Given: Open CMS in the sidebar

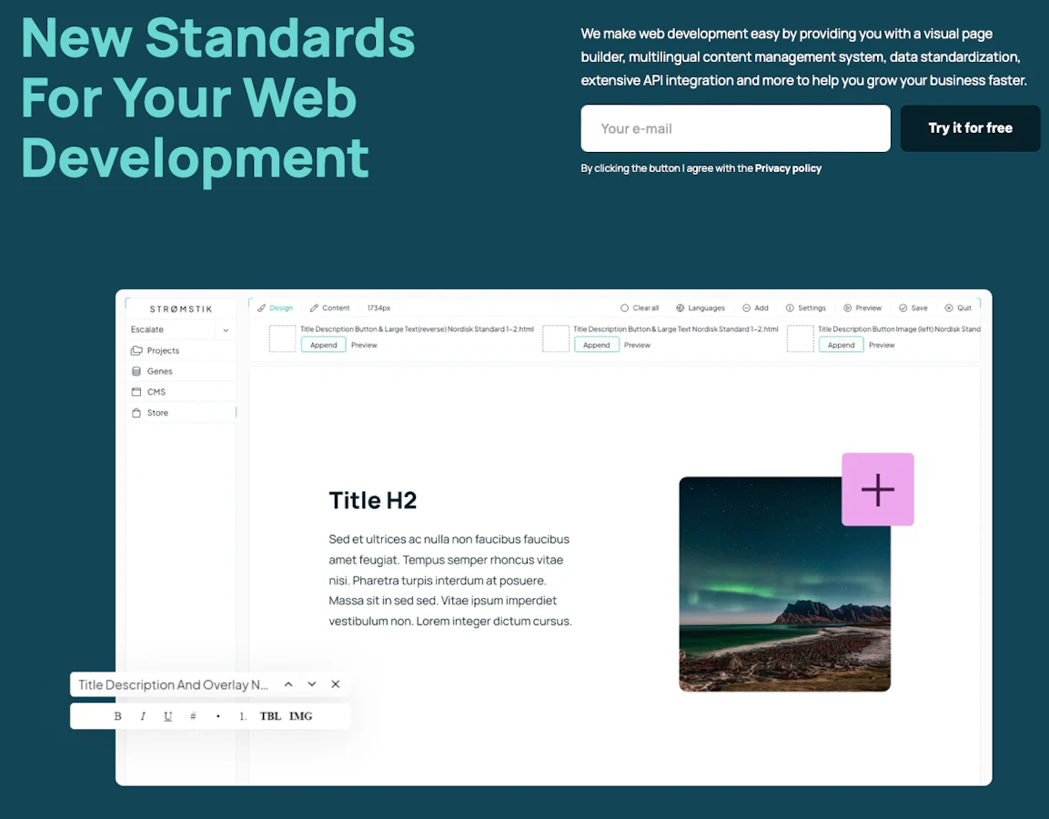Looking at the screenshot, I should pyautogui.click(x=181, y=392).
